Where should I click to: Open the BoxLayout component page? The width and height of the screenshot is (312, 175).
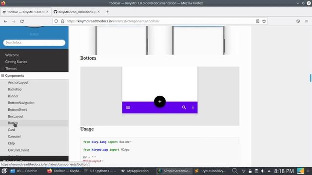pos(16,116)
